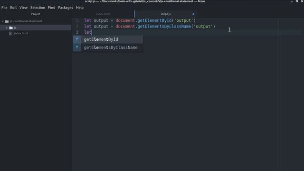The height and width of the screenshot is (171, 304).
Task: Click the function icon beside getElementById
Action: [77, 39]
